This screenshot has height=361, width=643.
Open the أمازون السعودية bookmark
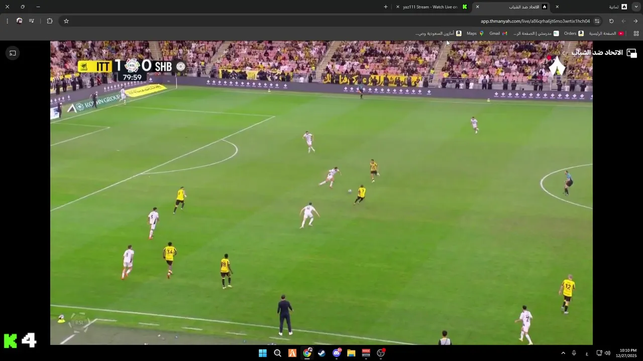click(439, 34)
